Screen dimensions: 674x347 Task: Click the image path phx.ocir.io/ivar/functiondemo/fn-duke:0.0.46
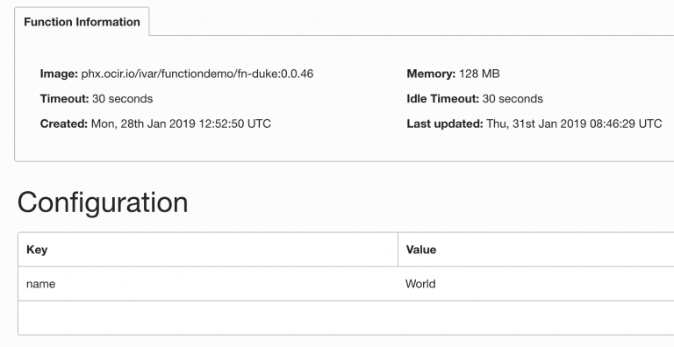pyautogui.click(x=197, y=74)
